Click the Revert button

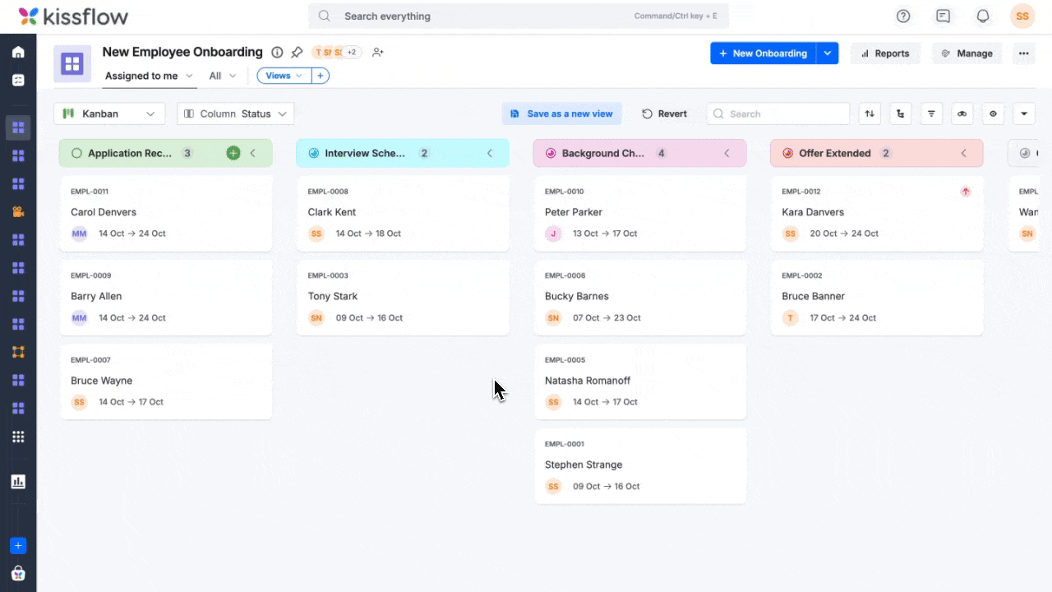click(x=664, y=114)
